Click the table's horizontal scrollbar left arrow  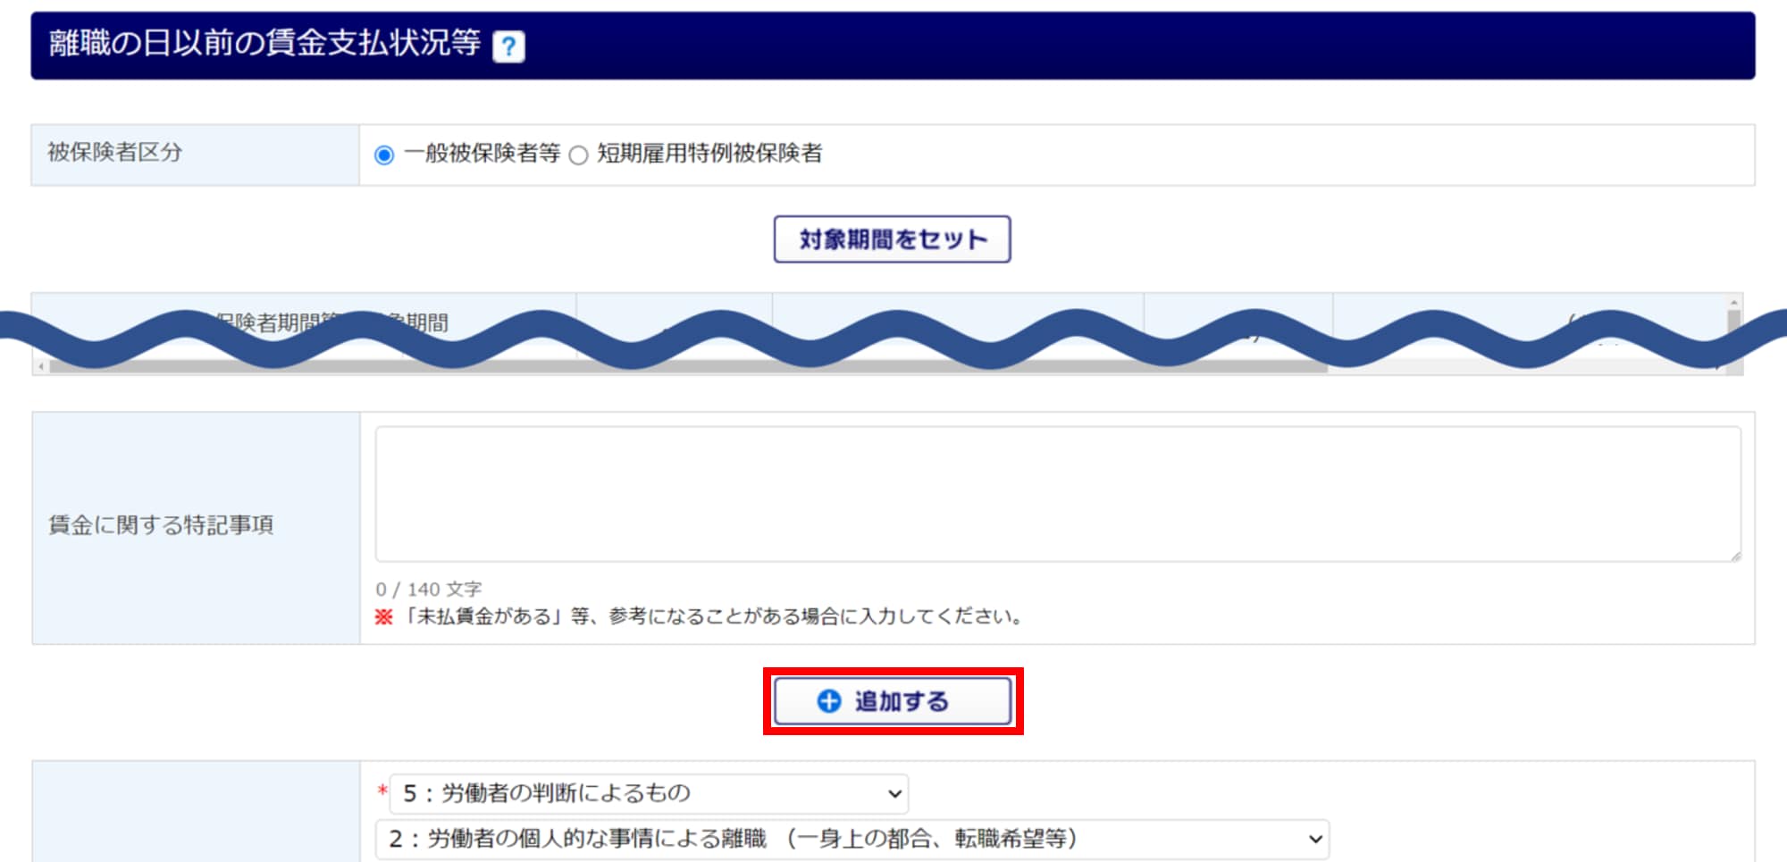[x=41, y=366]
